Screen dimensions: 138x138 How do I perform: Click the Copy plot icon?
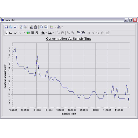11,27
